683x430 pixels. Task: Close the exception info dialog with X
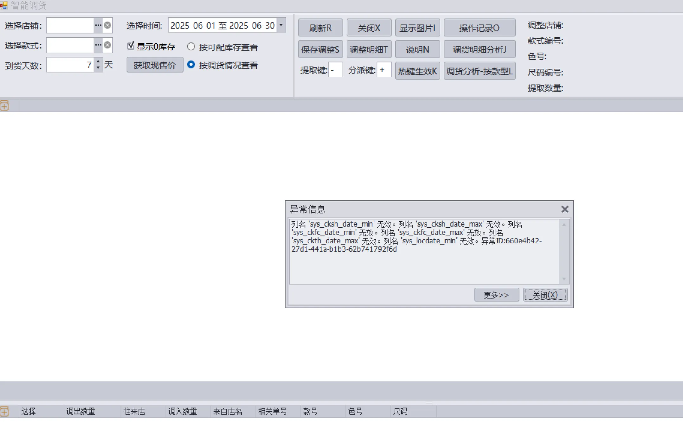point(564,209)
